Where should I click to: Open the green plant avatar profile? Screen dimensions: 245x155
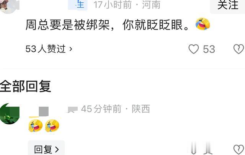tap(10, 114)
